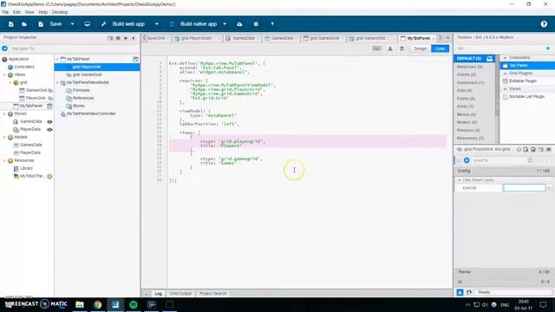Open the Cmd Output tab
Screen dimensions: 555x312
click(180, 294)
